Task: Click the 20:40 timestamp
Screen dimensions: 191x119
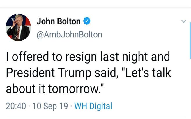Action: [16, 106]
